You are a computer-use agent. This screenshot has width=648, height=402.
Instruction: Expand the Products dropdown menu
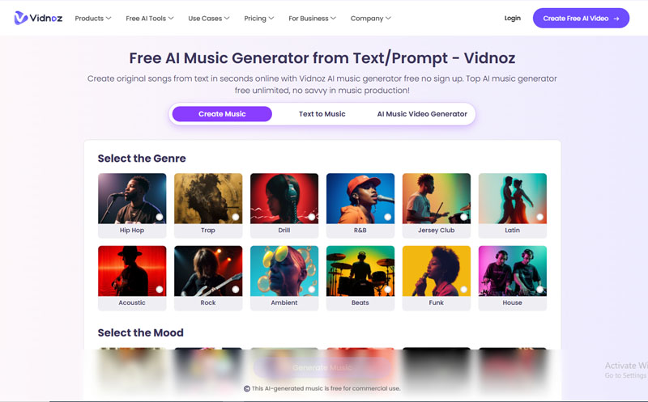click(x=92, y=18)
